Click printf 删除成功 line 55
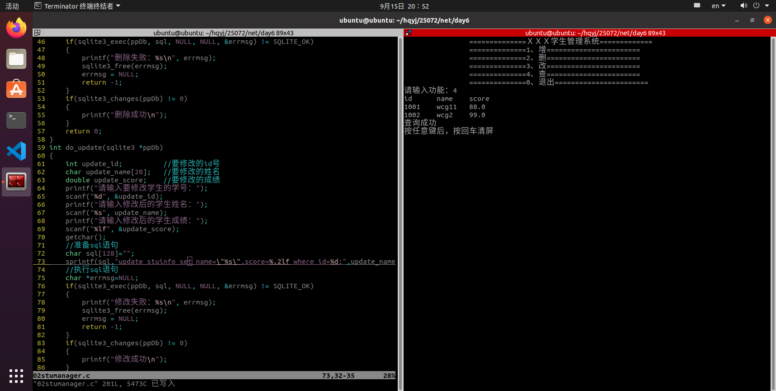The image size is (776, 391). coord(124,115)
